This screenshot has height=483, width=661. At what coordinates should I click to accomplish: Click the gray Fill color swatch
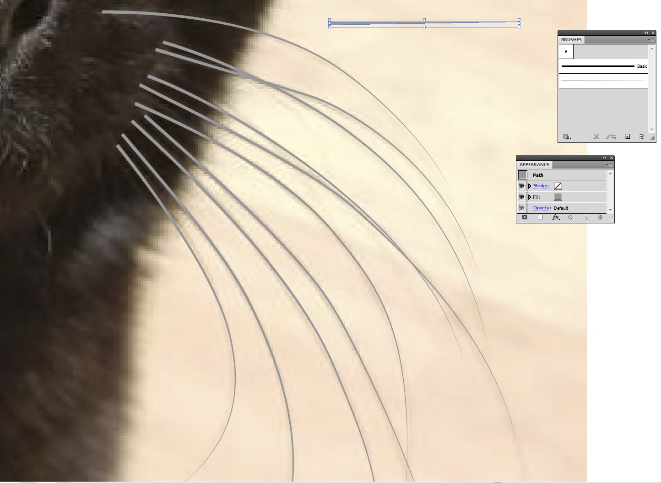coord(558,197)
